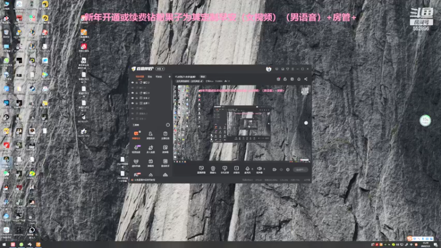This screenshot has width=441, height=248.
Task: Show the hidden 窗口 1 source
Action: pos(133,108)
